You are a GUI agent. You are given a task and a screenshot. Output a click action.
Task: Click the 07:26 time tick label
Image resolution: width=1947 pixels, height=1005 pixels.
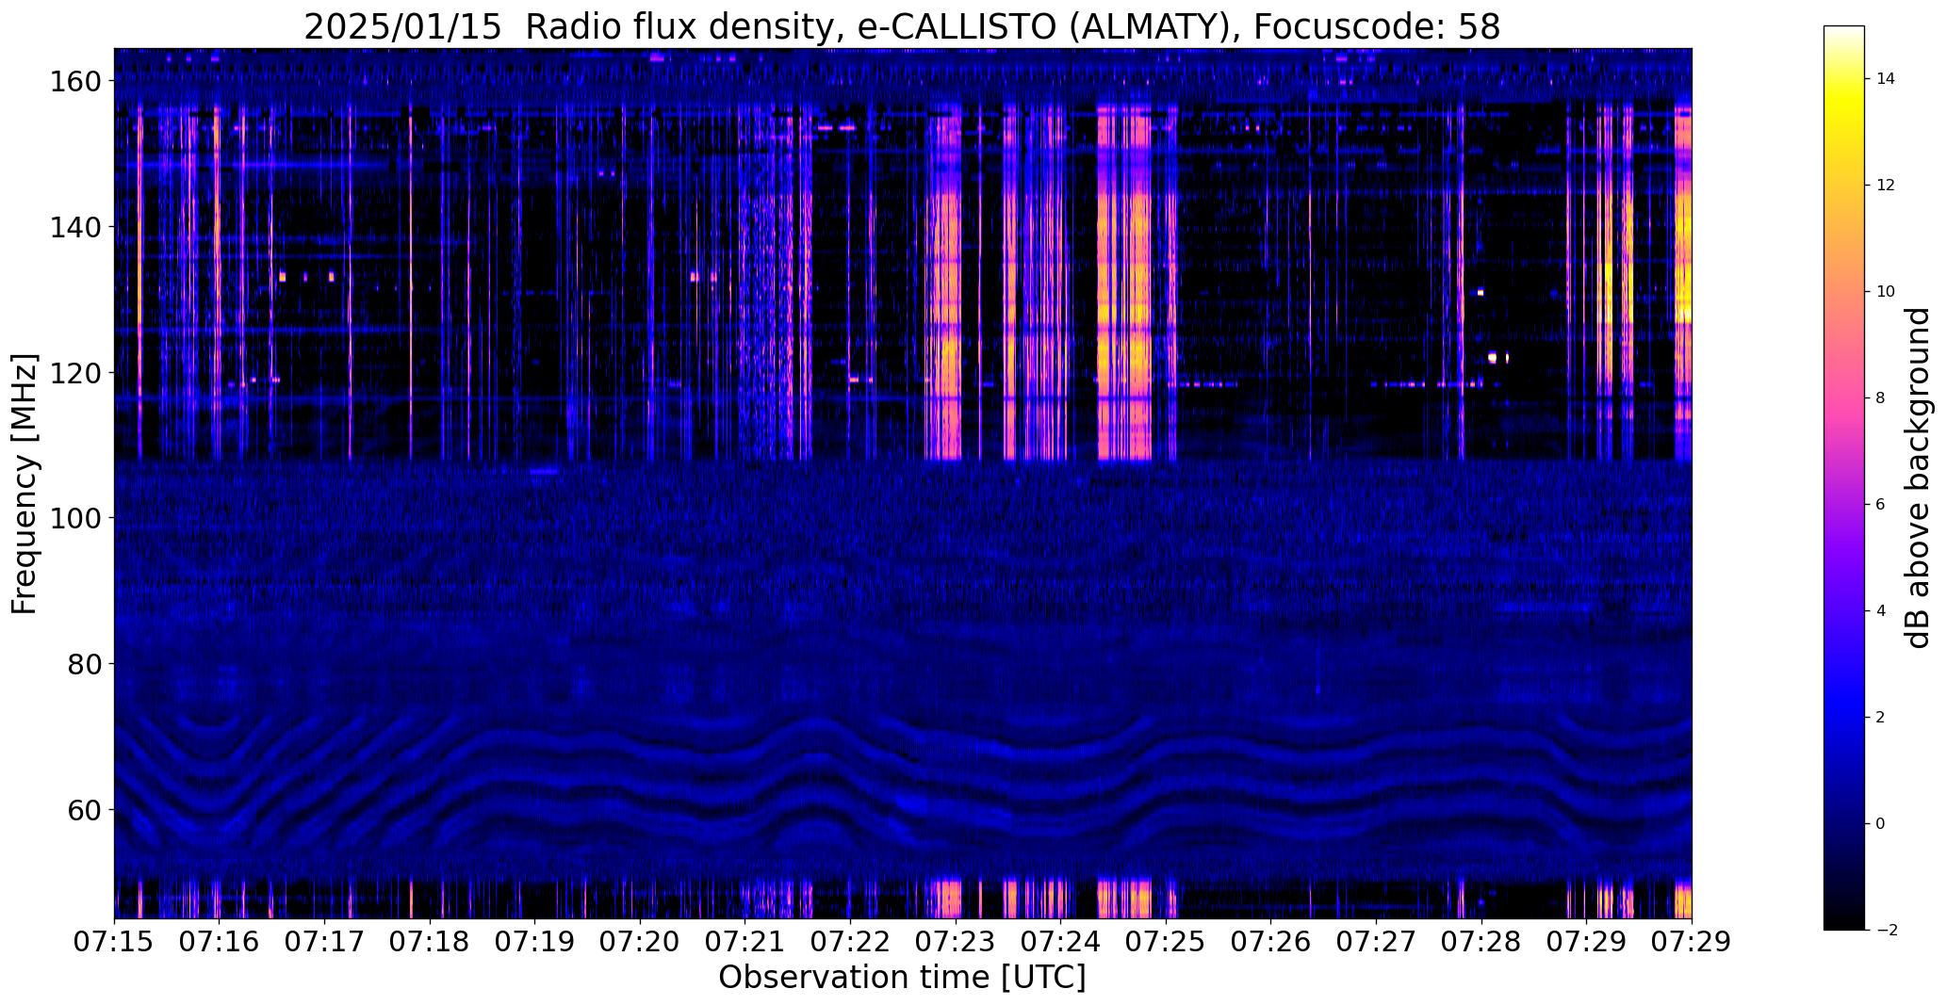pos(1271,942)
